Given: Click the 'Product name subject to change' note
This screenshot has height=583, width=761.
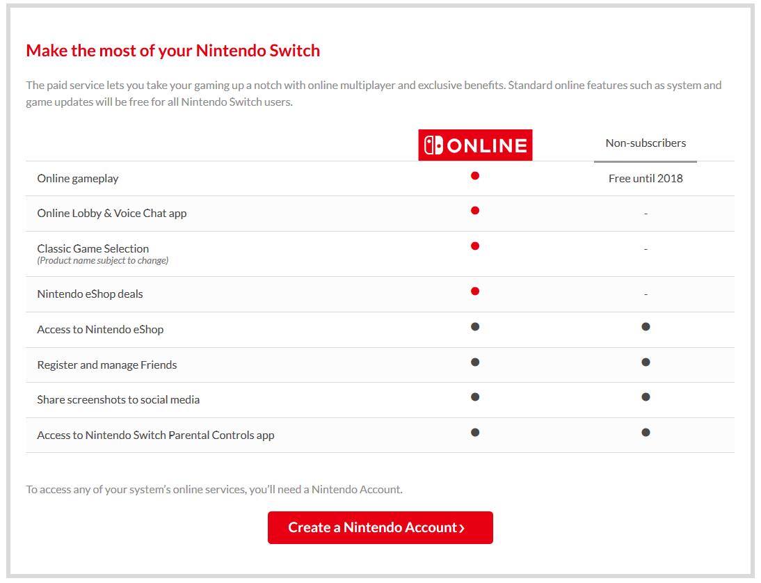Looking at the screenshot, I should coord(103,261).
